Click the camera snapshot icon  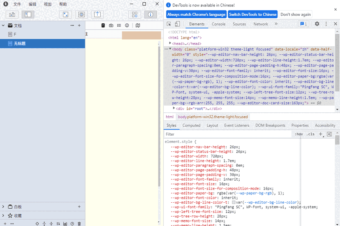(x=111, y=25)
